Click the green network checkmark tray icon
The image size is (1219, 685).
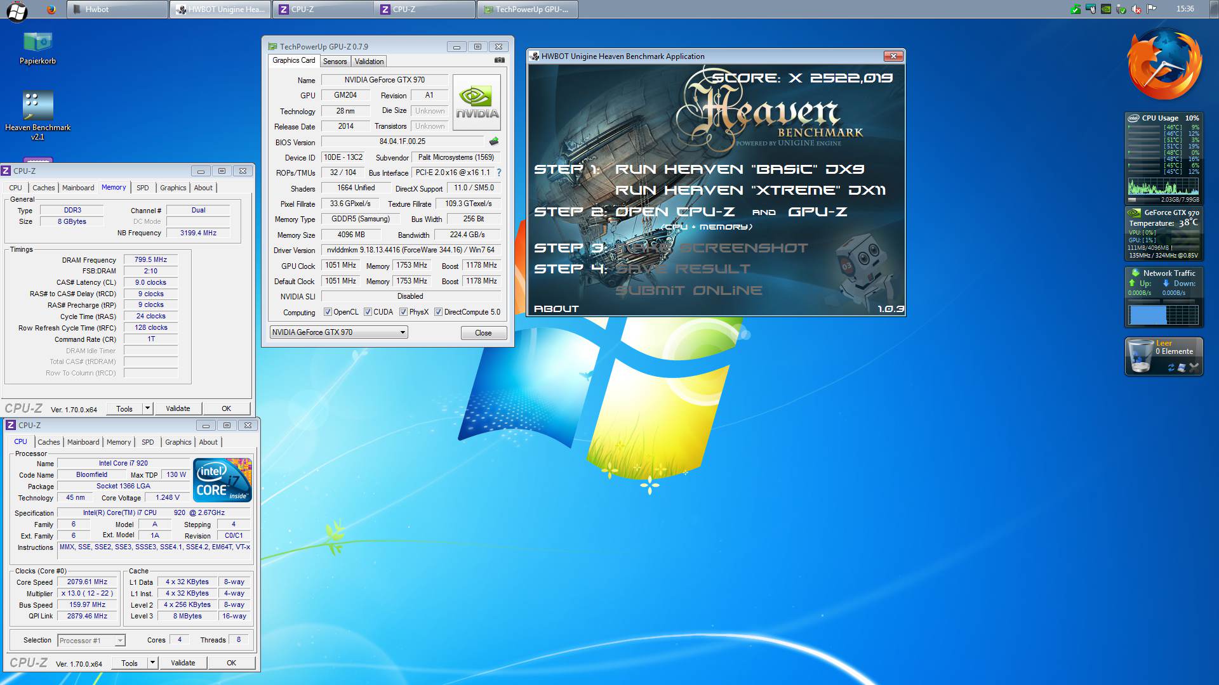pyautogui.click(x=1076, y=9)
